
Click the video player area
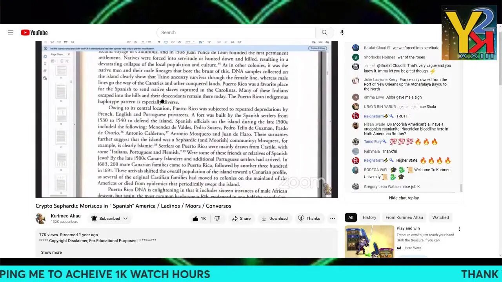tap(187, 119)
